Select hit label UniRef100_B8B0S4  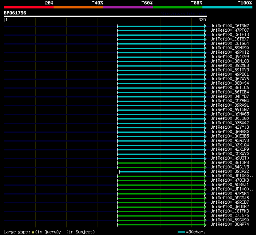[230, 83]
